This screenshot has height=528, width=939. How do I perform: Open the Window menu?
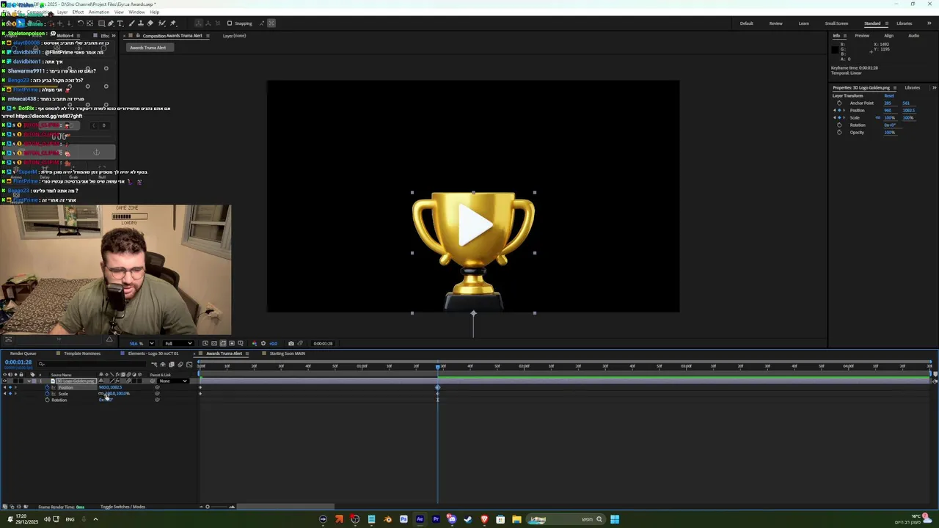point(136,12)
